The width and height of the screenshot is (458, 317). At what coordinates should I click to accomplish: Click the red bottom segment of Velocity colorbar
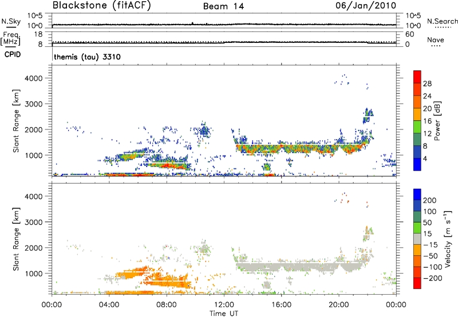pos(417,283)
